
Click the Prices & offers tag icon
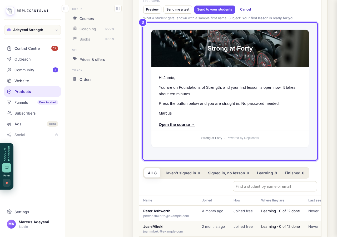click(75, 59)
